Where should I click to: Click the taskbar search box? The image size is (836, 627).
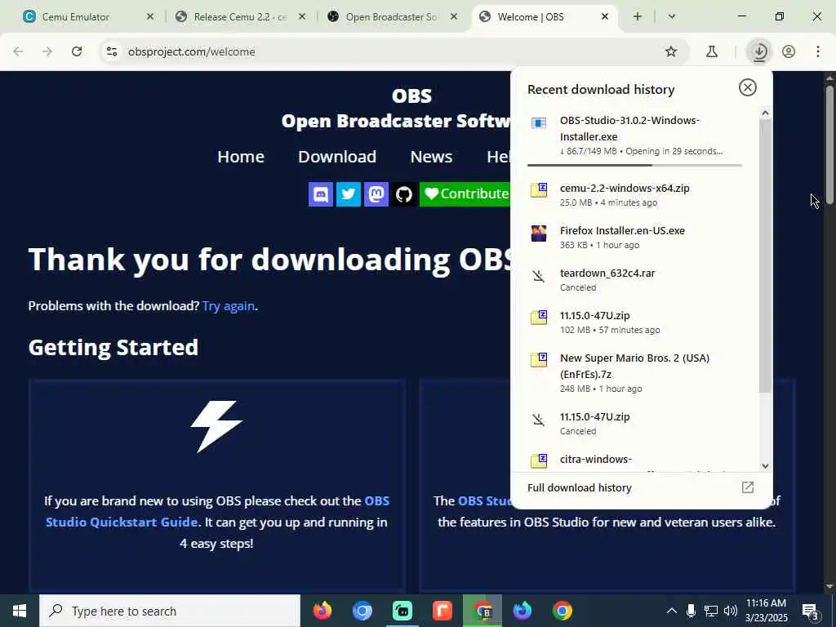click(x=170, y=611)
